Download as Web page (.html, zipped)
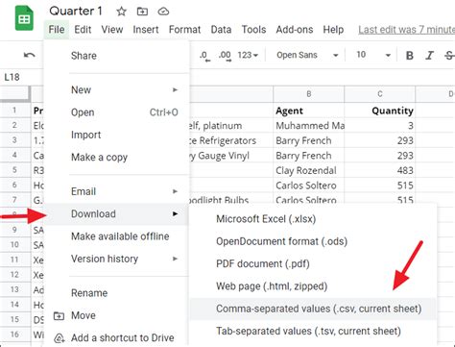The width and height of the screenshot is (455, 347). tap(313, 286)
